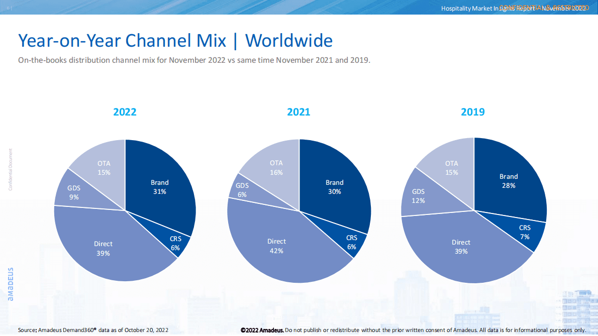Click the 2021 chart heading
The width and height of the screenshot is (598, 336).
[298, 112]
